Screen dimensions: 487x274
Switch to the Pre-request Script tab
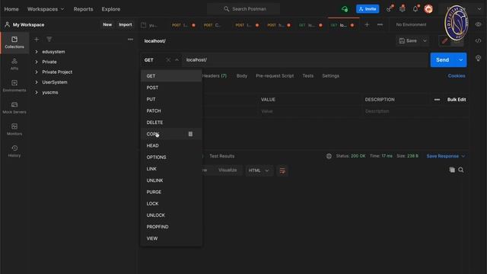[x=275, y=76]
